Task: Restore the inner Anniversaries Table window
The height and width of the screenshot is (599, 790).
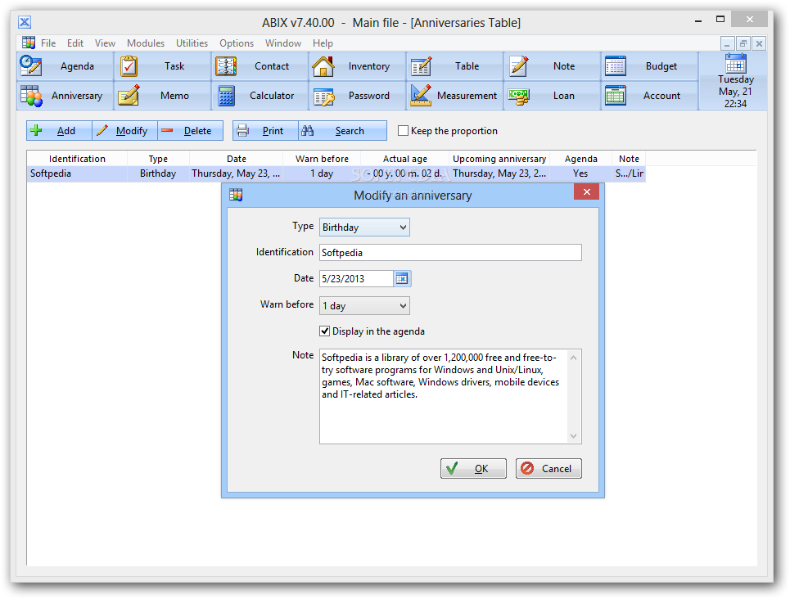Action: pos(743,44)
